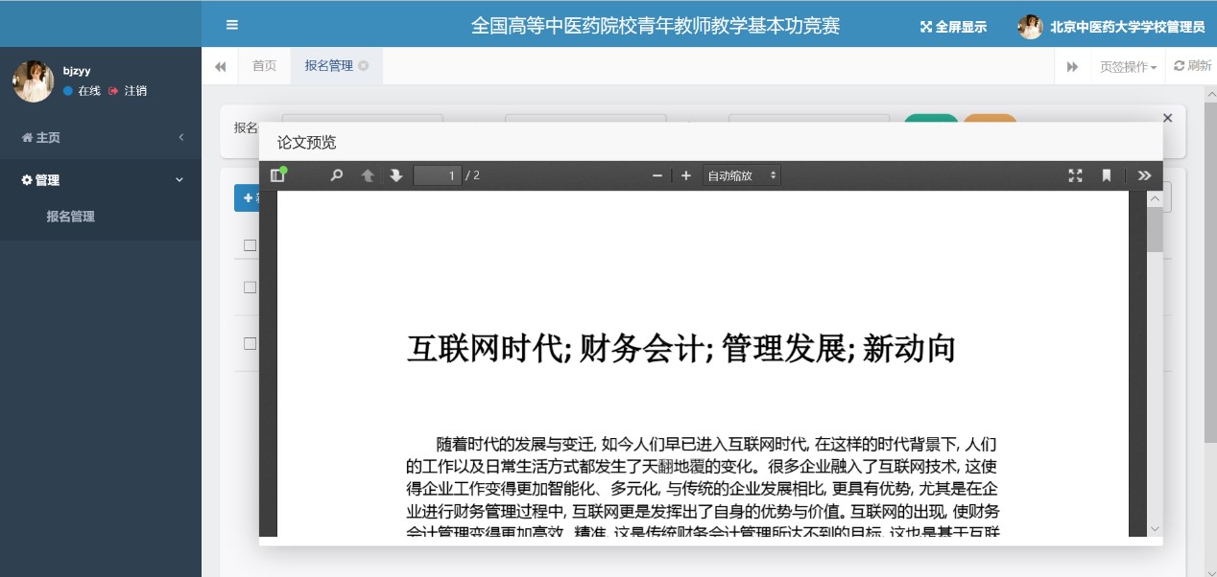Open 报名管理 in the sidebar
Screen dimensions: 1217x577
point(71,217)
